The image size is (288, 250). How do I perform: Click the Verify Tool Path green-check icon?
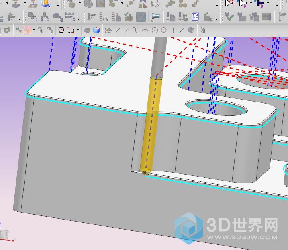pyautogui.click(x=128, y=17)
